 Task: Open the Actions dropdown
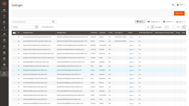click(x=25, y=27)
